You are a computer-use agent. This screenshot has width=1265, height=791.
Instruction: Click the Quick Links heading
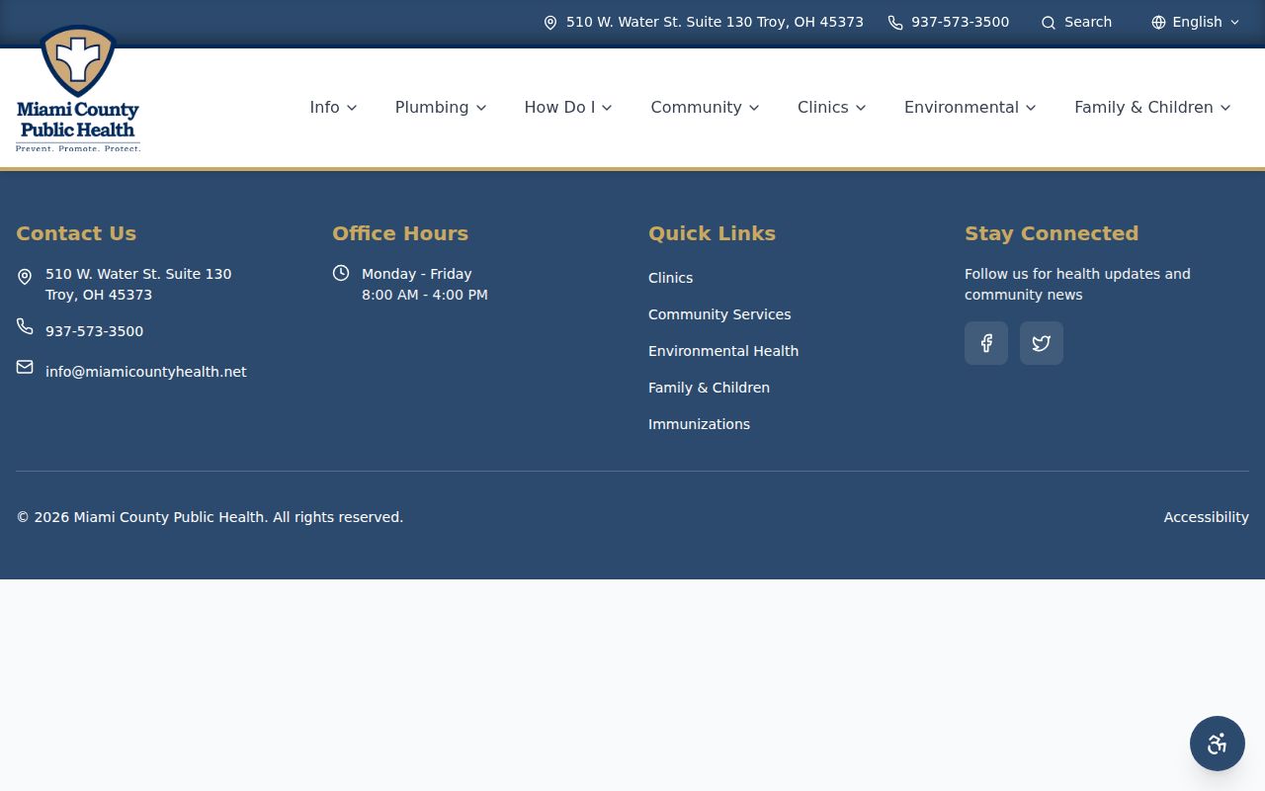[x=712, y=233]
